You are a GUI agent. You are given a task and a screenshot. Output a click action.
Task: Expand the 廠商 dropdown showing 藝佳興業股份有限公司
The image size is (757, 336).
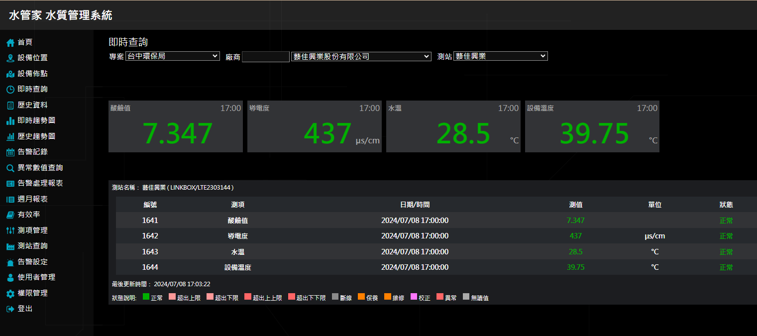click(361, 57)
